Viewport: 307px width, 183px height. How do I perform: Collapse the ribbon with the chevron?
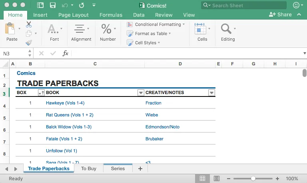(x=299, y=14)
